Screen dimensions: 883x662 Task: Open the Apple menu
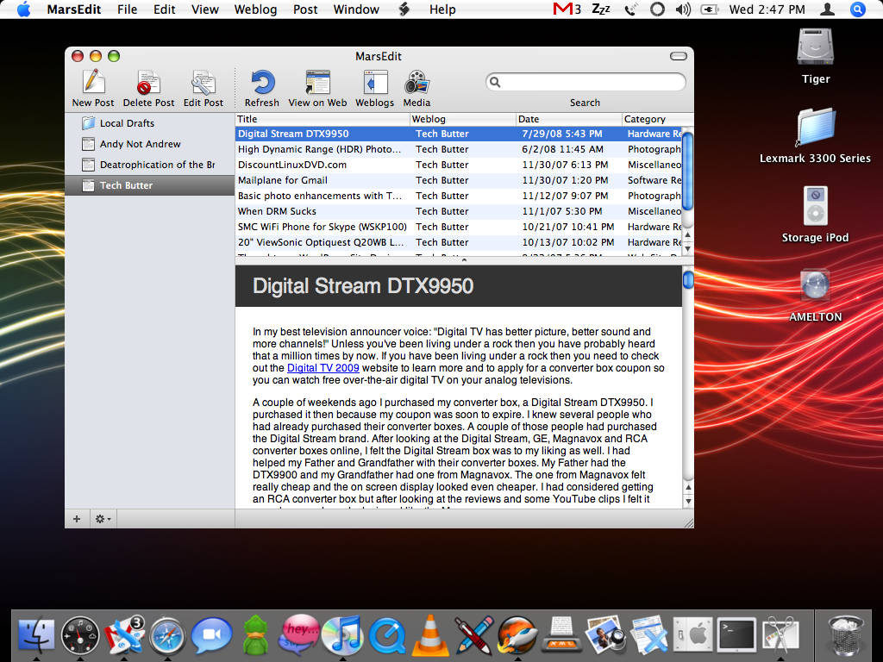pos(23,9)
